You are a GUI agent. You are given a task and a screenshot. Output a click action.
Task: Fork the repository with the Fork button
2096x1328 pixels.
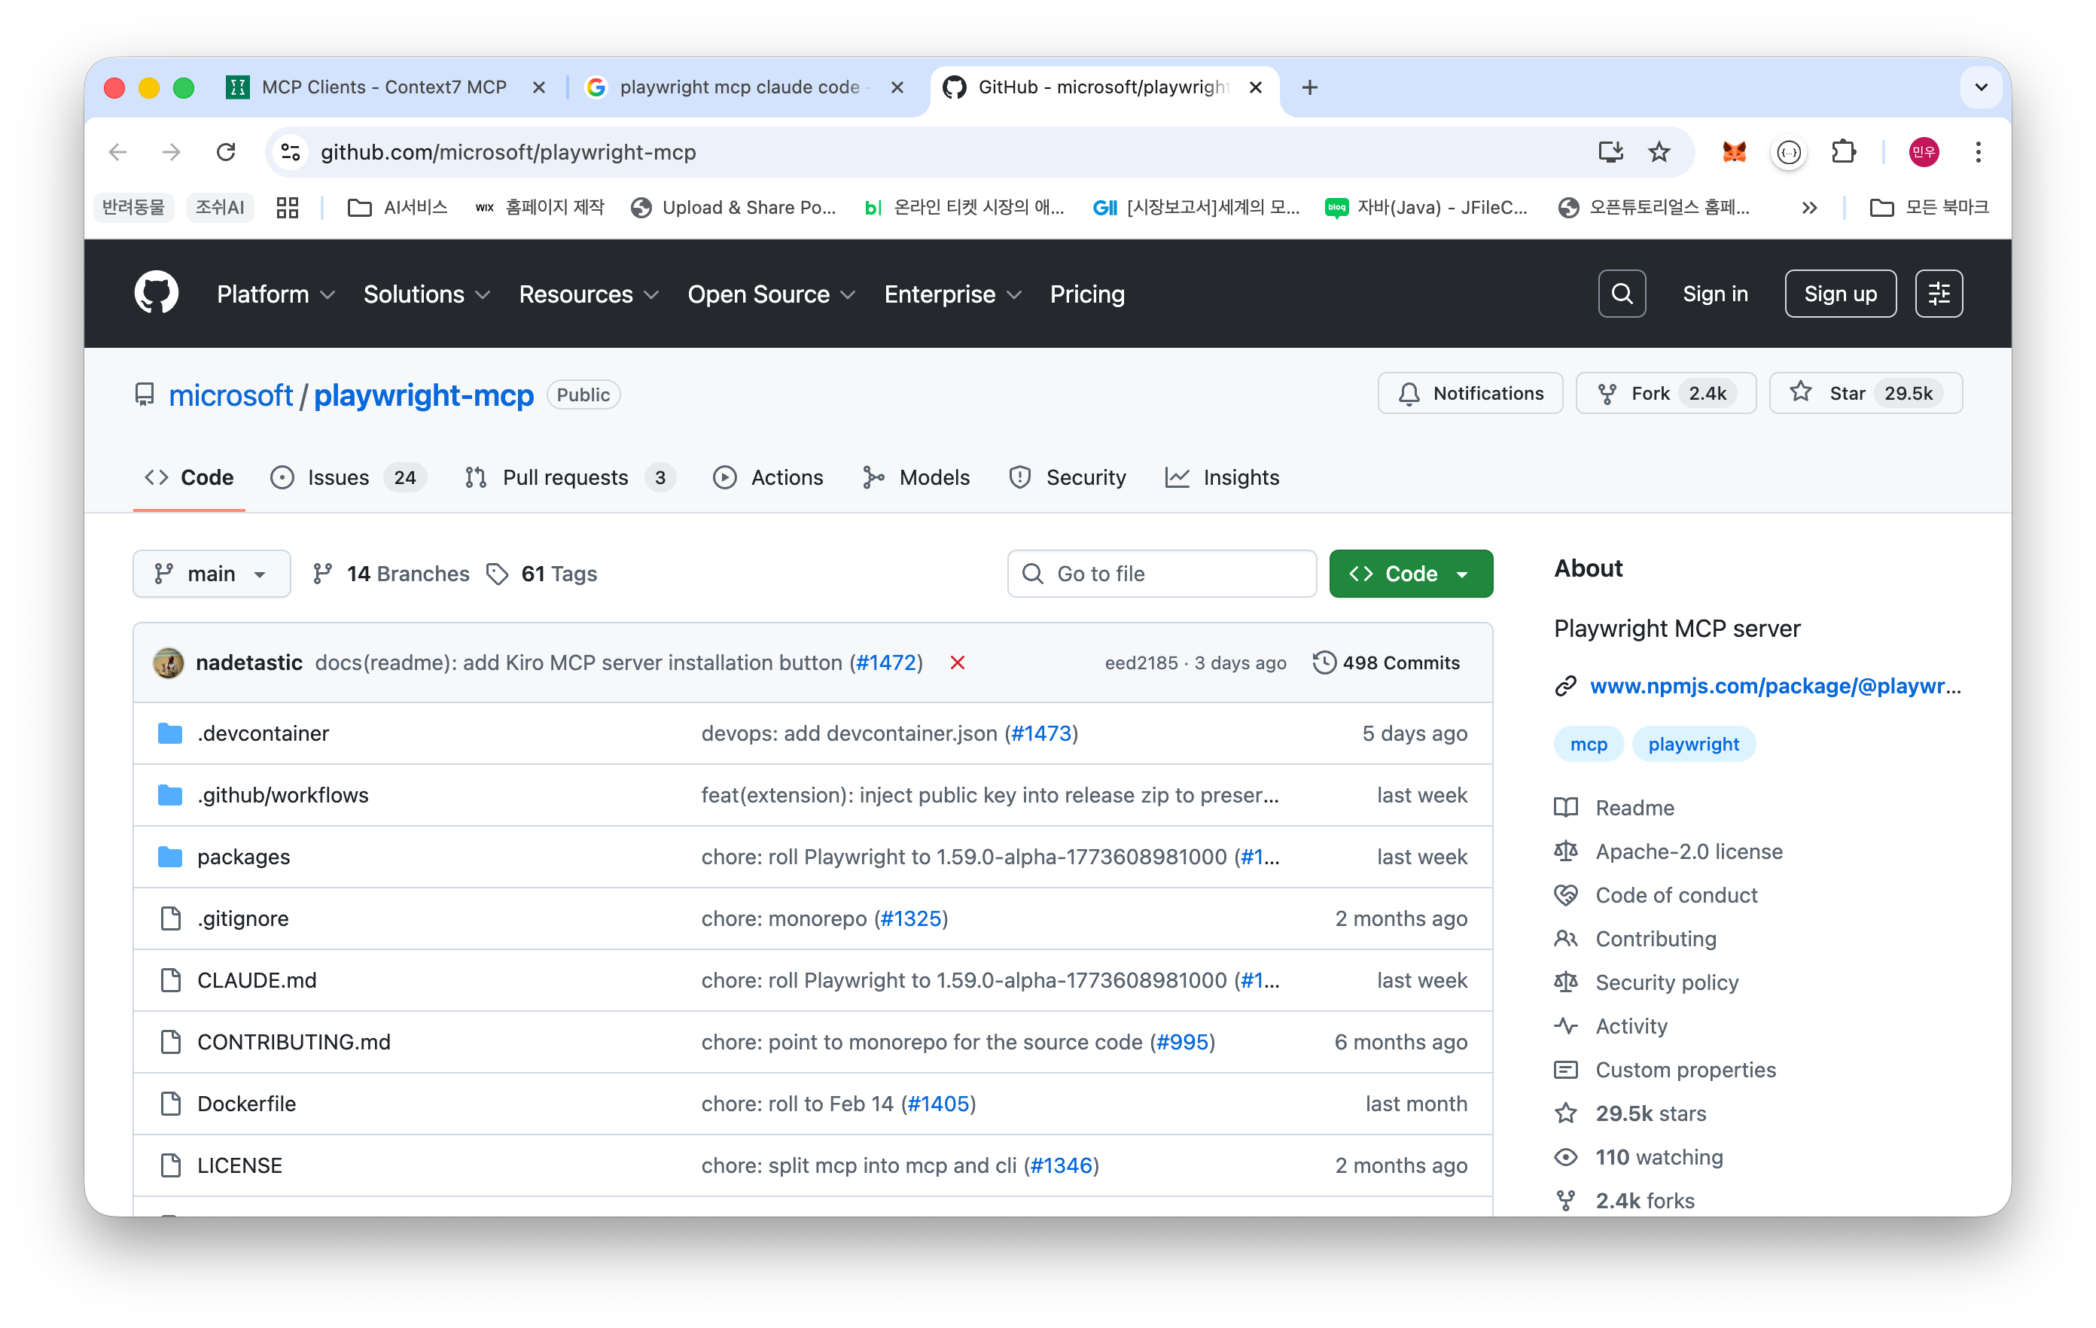tap(1665, 393)
